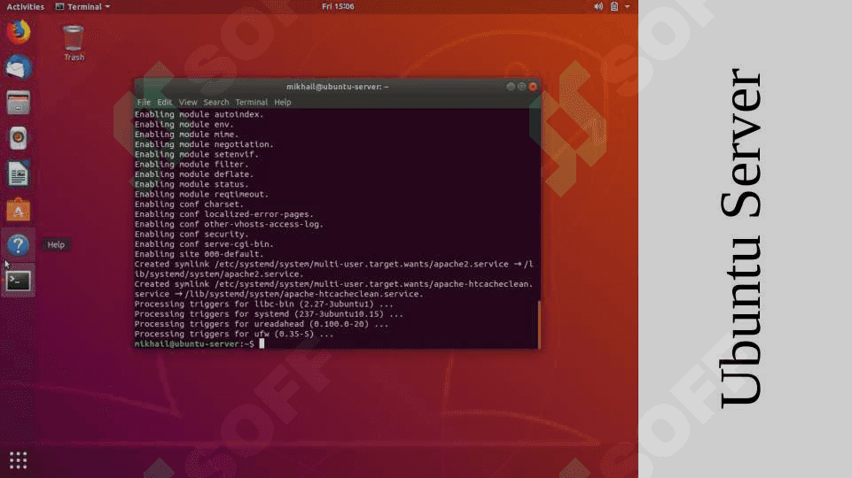Click the line 'Enabling conf serve-cgi-bin.'
Screen dimensions: 852x478
pyautogui.click(x=204, y=244)
